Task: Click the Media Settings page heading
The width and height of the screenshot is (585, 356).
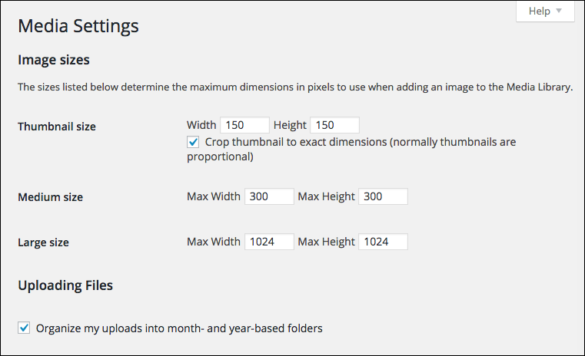Action: (x=78, y=26)
